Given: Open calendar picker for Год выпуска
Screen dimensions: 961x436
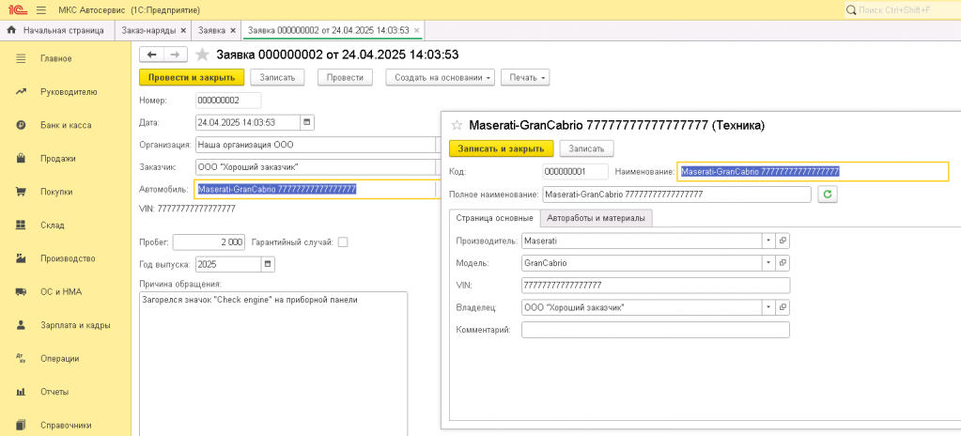Looking at the screenshot, I should (x=268, y=264).
